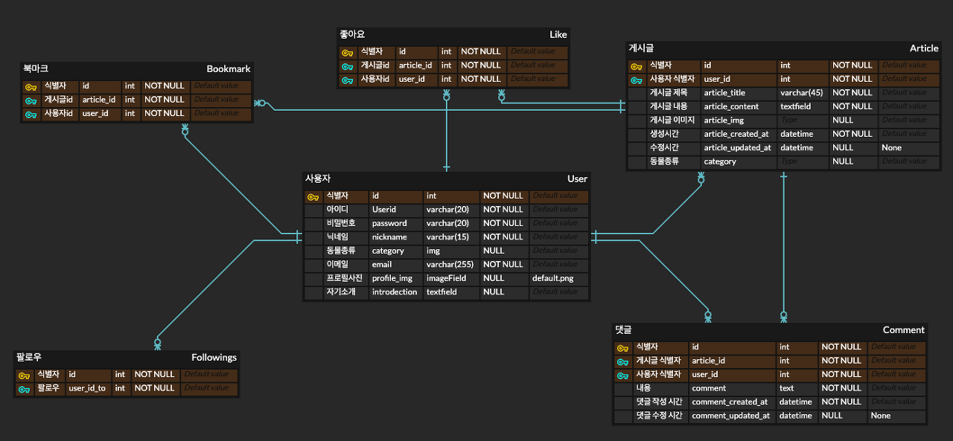Click the "프로필사진" label
953x441 pixels.
tap(344, 278)
